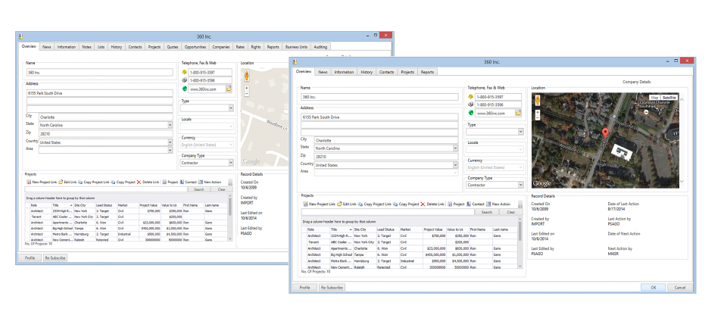Click City field in back window
The height and width of the screenshot is (312, 727).
[105, 117]
